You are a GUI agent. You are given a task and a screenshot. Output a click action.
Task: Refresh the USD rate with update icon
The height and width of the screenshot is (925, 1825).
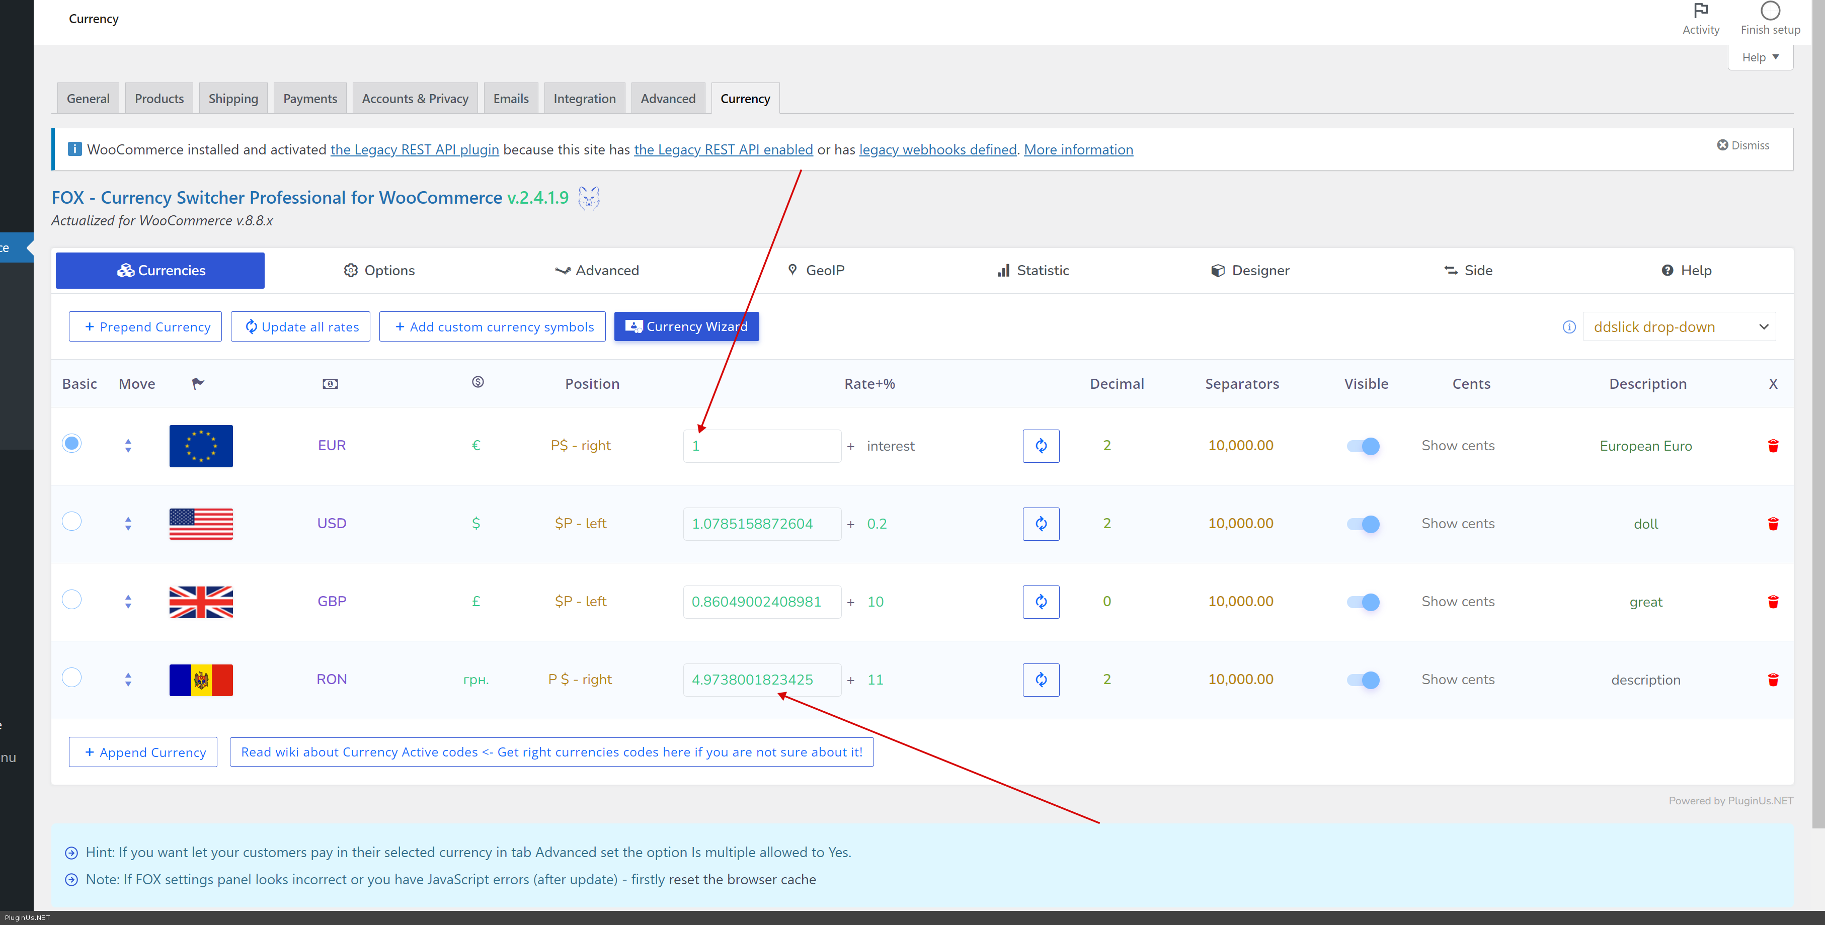tap(1041, 524)
